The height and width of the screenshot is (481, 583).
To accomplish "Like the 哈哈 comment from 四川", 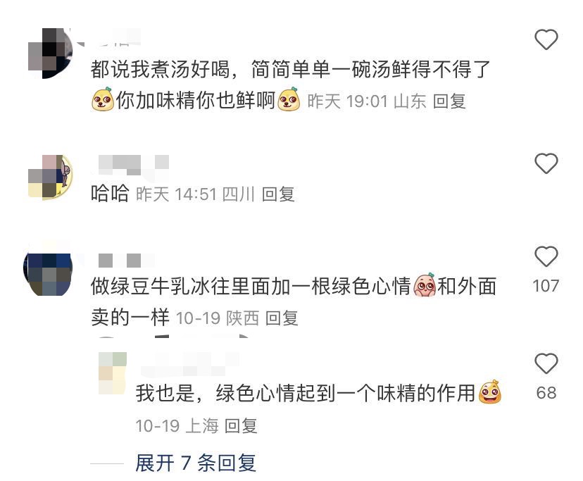I will [546, 163].
